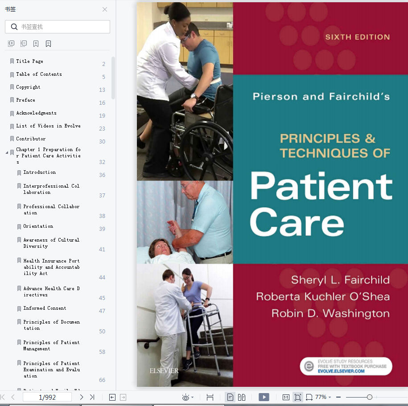Go back to previous view
The height and width of the screenshot is (406, 408).
coord(112,397)
